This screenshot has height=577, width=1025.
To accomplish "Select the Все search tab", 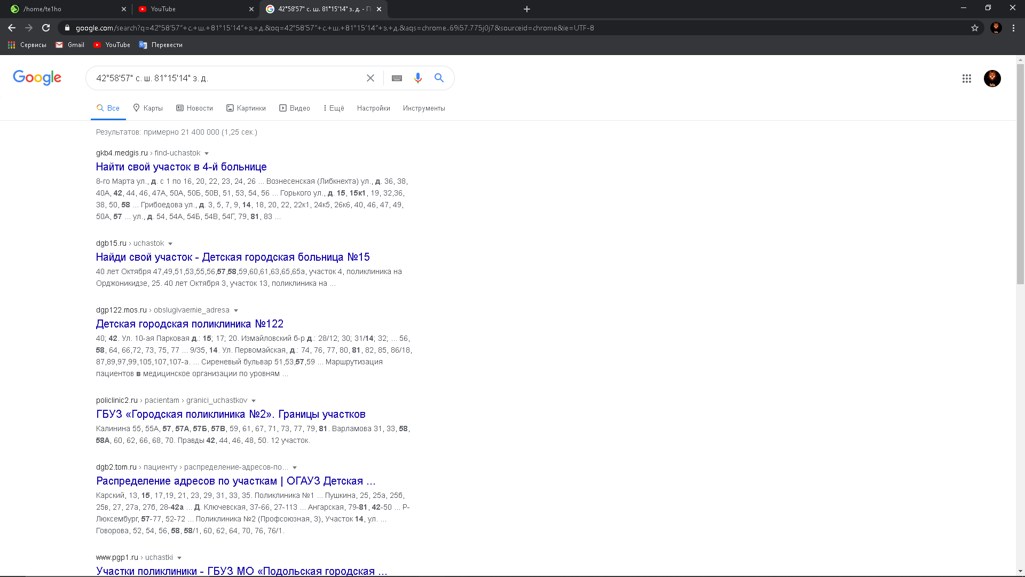I will pyautogui.click(x=108, y=108).
